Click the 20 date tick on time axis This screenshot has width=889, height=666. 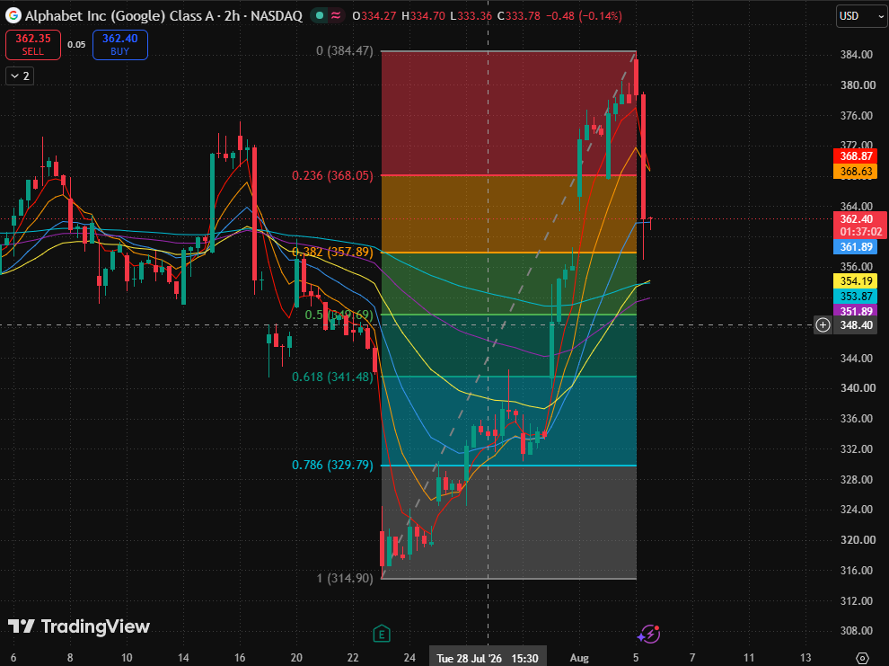click(x=296, y=658)
